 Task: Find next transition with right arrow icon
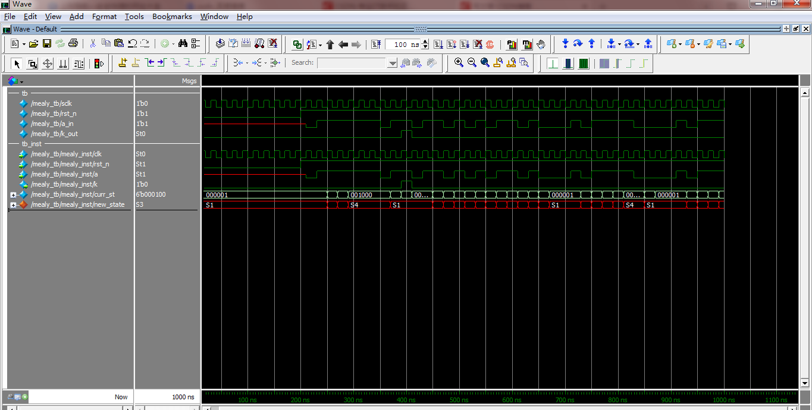(161, 62)
